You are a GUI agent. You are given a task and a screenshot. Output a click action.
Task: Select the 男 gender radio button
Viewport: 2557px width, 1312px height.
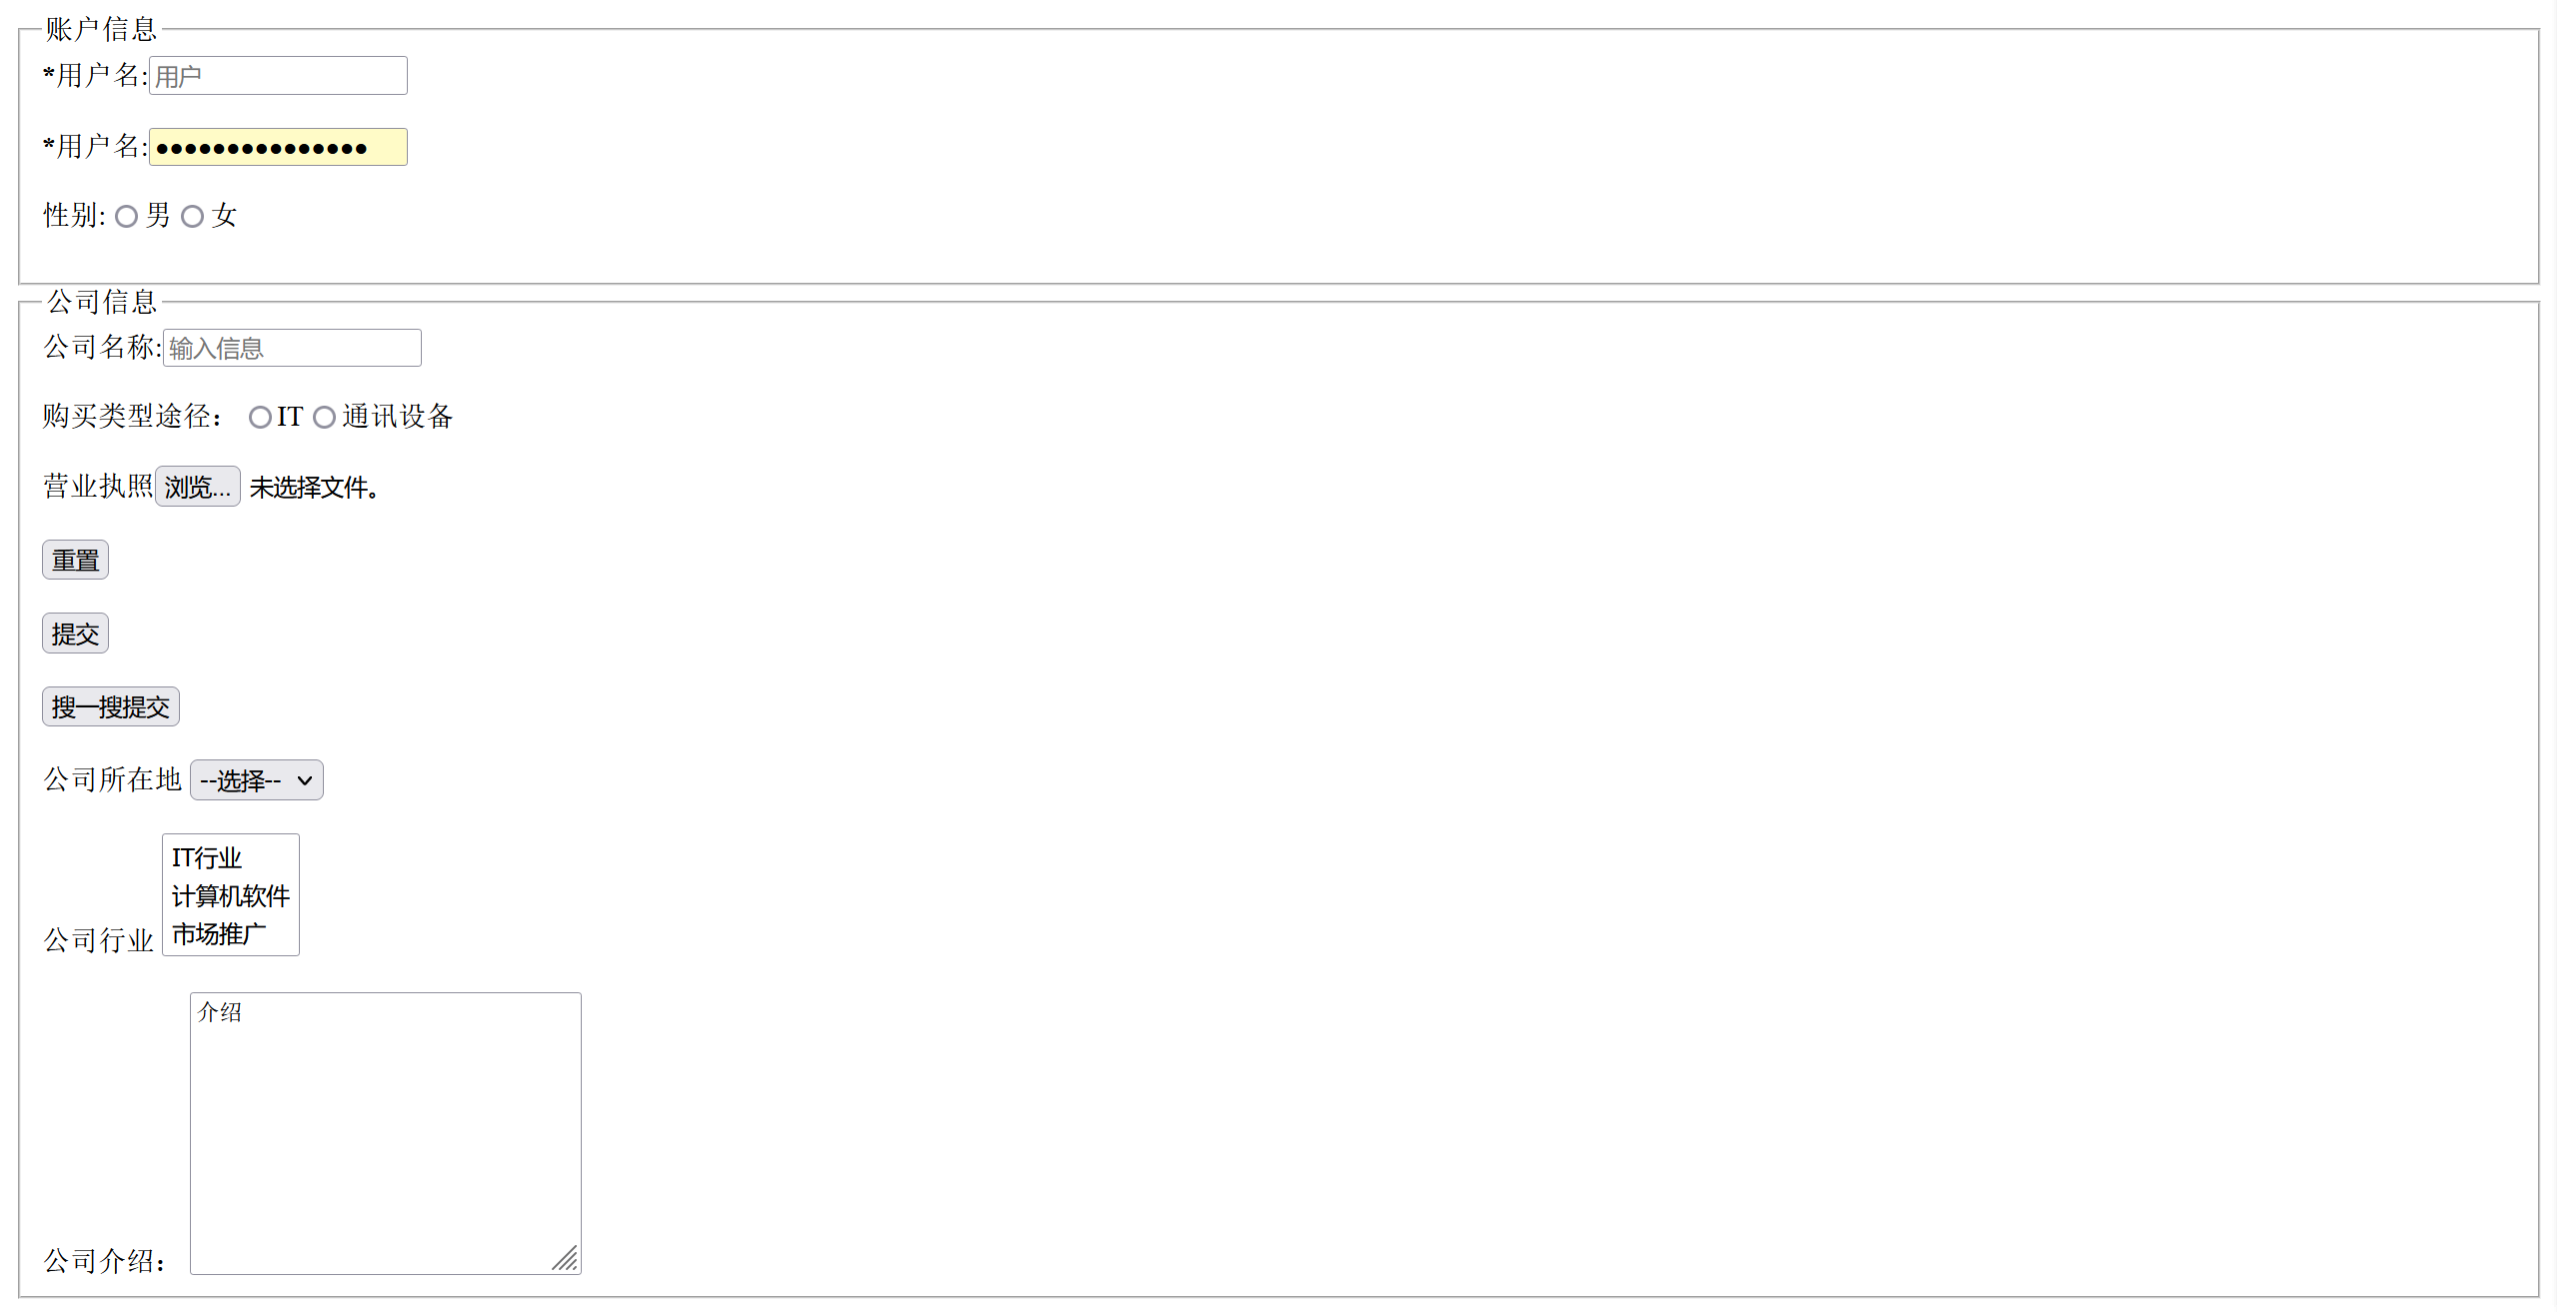pos(126,217)
